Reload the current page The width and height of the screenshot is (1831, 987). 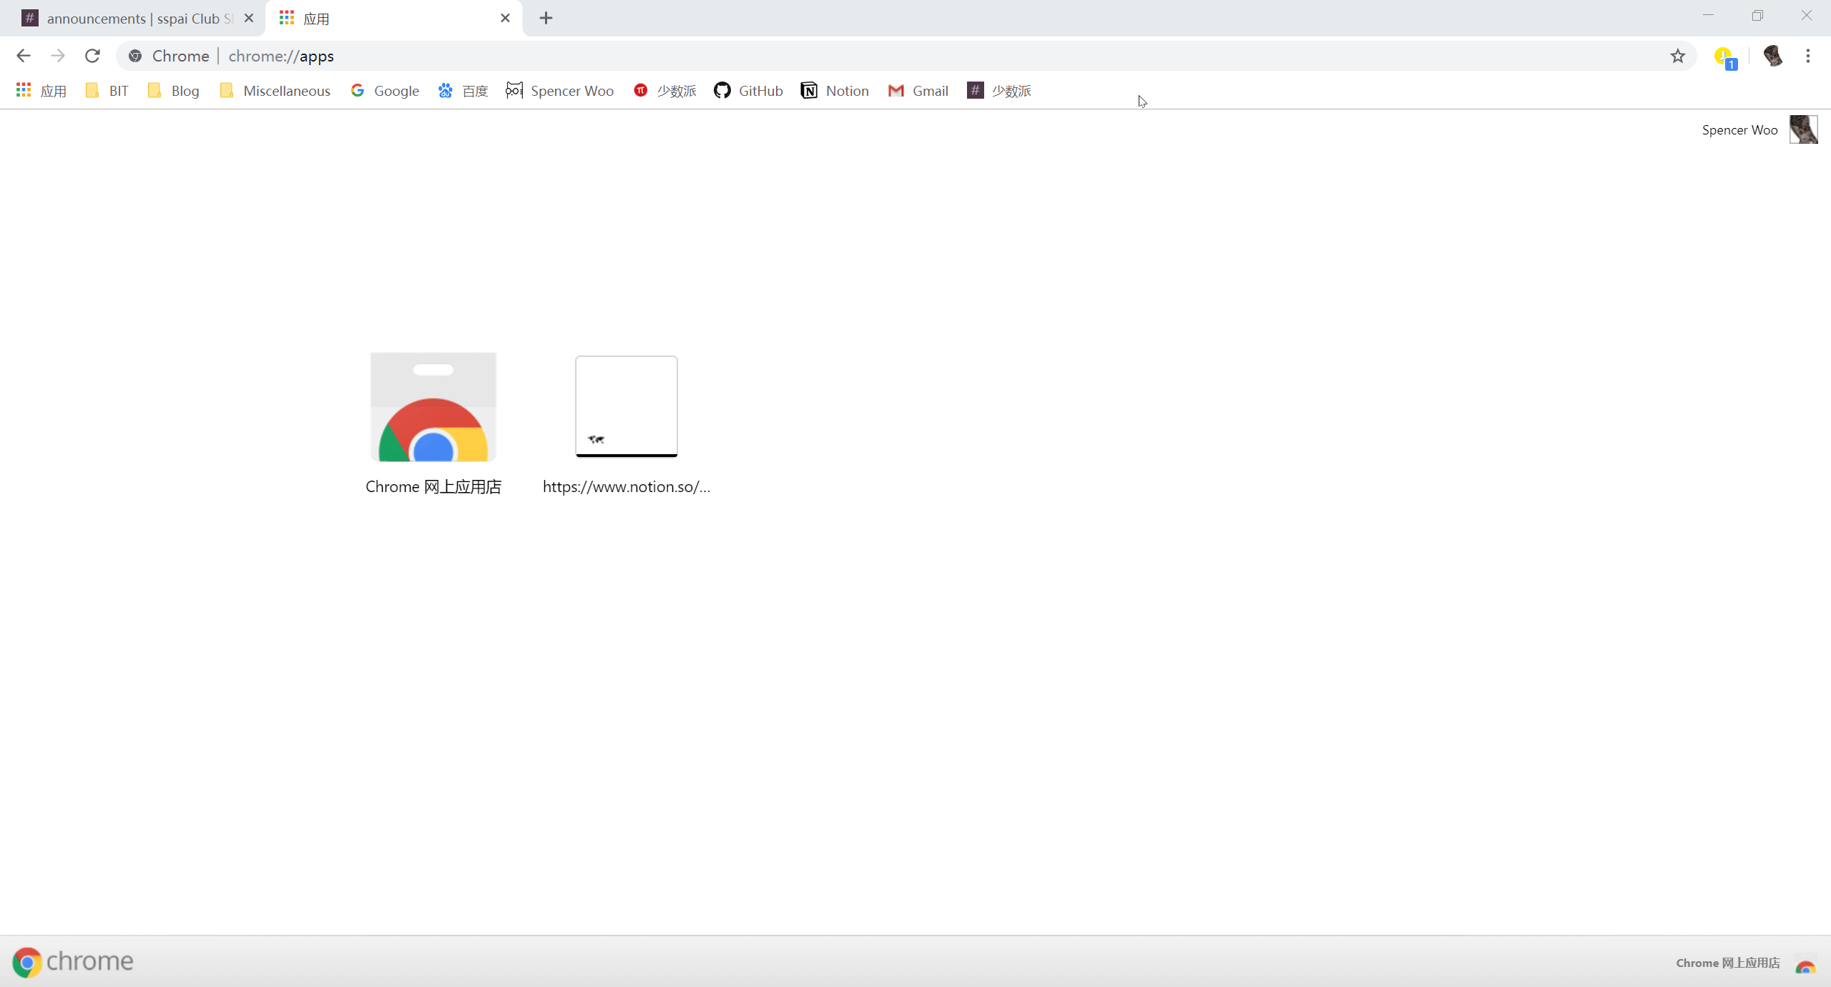coord(92,56)
